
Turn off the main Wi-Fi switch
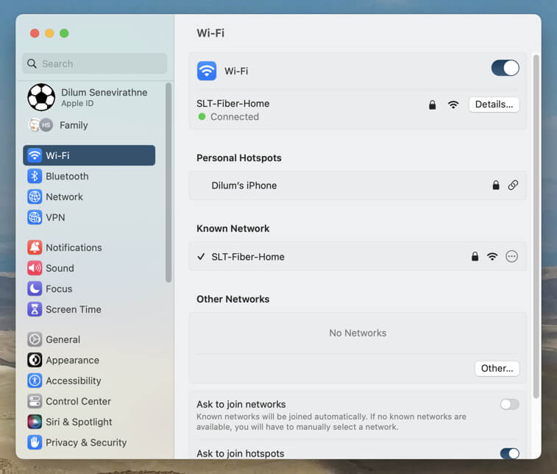505,68
